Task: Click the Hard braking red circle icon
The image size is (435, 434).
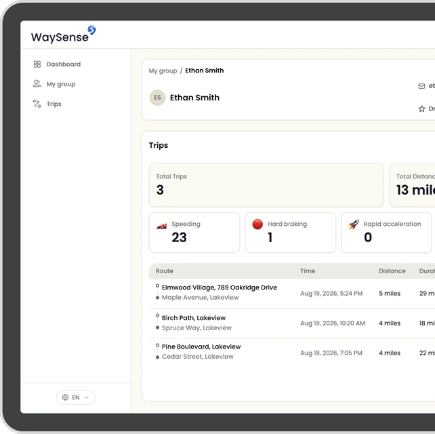Action: [x=257, y=224]
